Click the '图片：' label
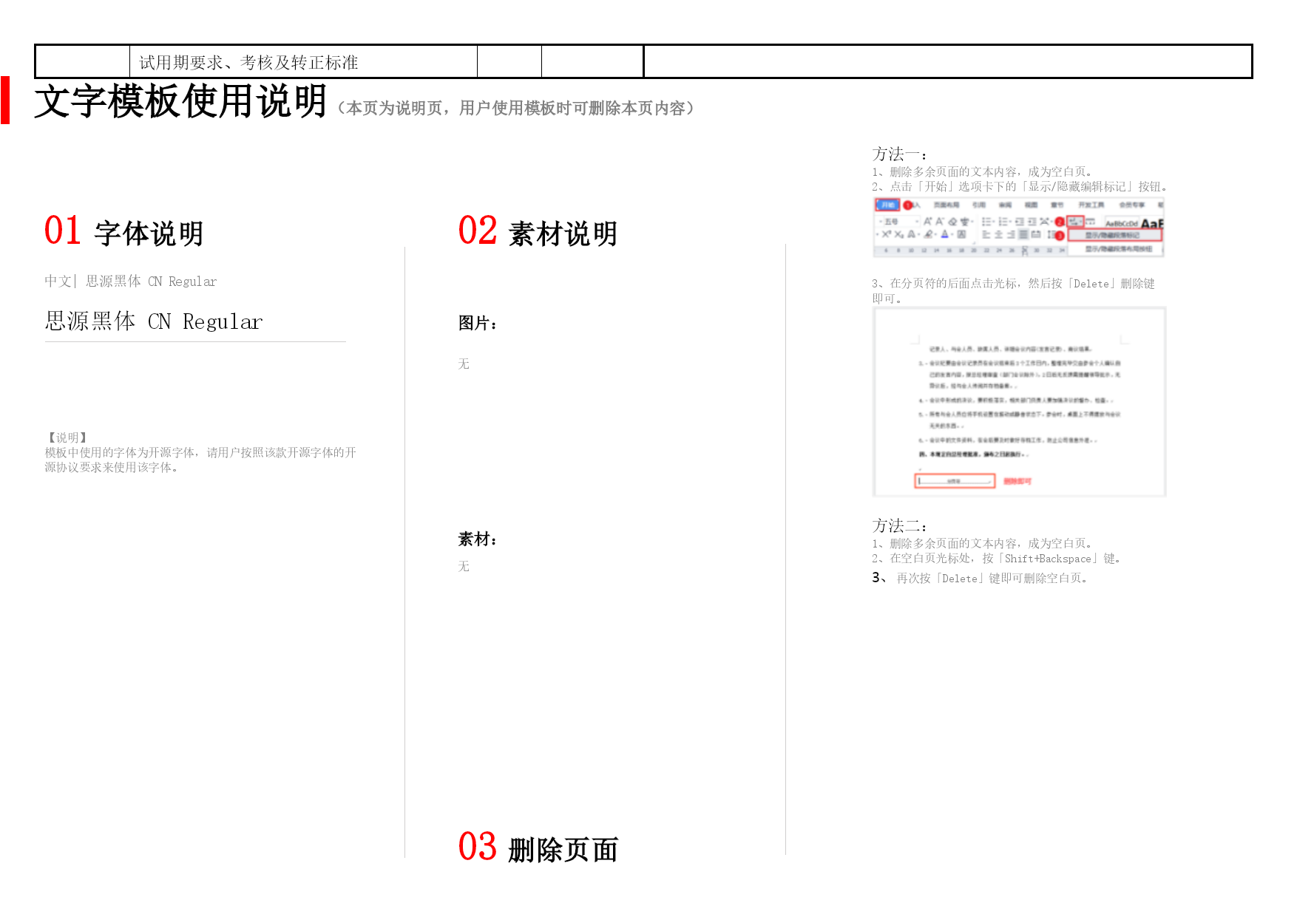 pos(478,324)
